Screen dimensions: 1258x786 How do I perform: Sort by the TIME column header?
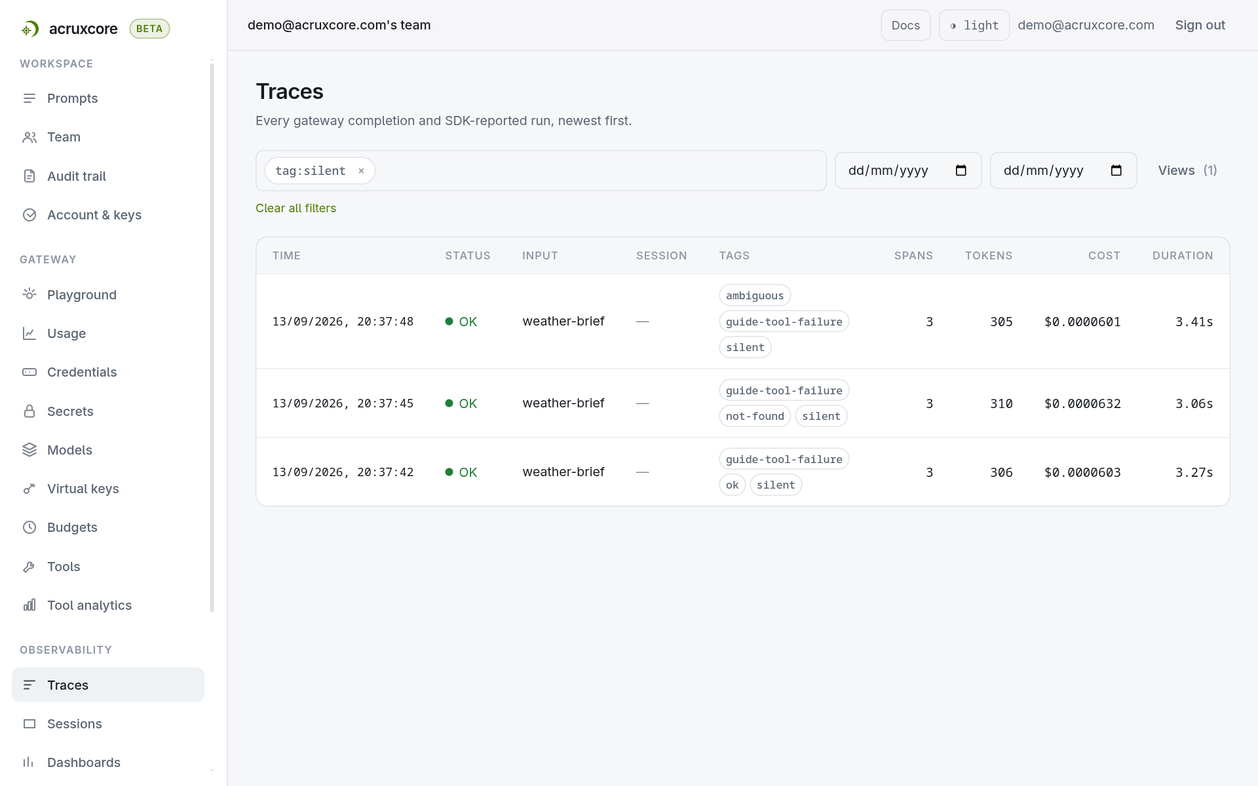click(x=286, y=255)
